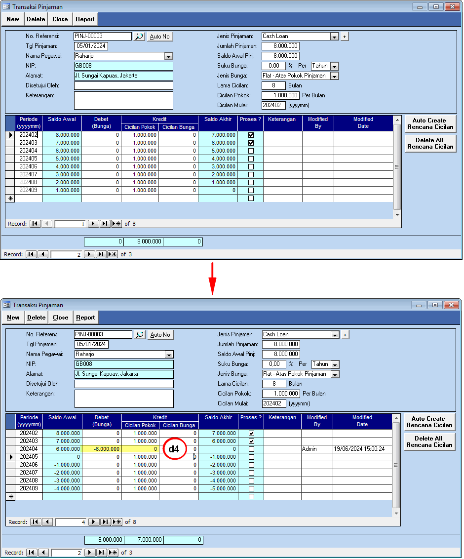Open the Tahun period dropdown in upper window
The width and height of the screenshot is (464, 559).
point(334,66)
